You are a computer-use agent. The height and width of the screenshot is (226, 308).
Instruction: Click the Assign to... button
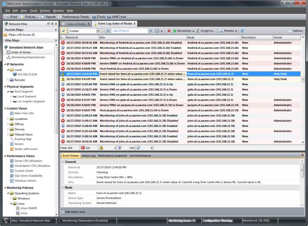(x=205, y=31)
